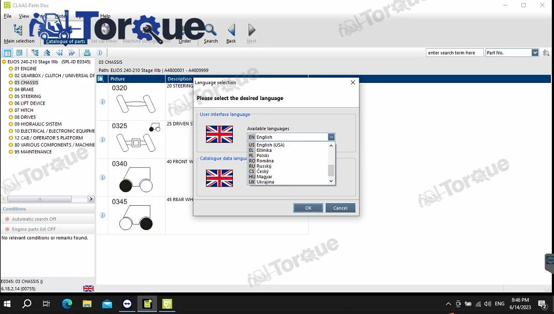Click the UK flag in status bar
The width and height of the screenshot is (554, 314).
click(x=88, y=289)
